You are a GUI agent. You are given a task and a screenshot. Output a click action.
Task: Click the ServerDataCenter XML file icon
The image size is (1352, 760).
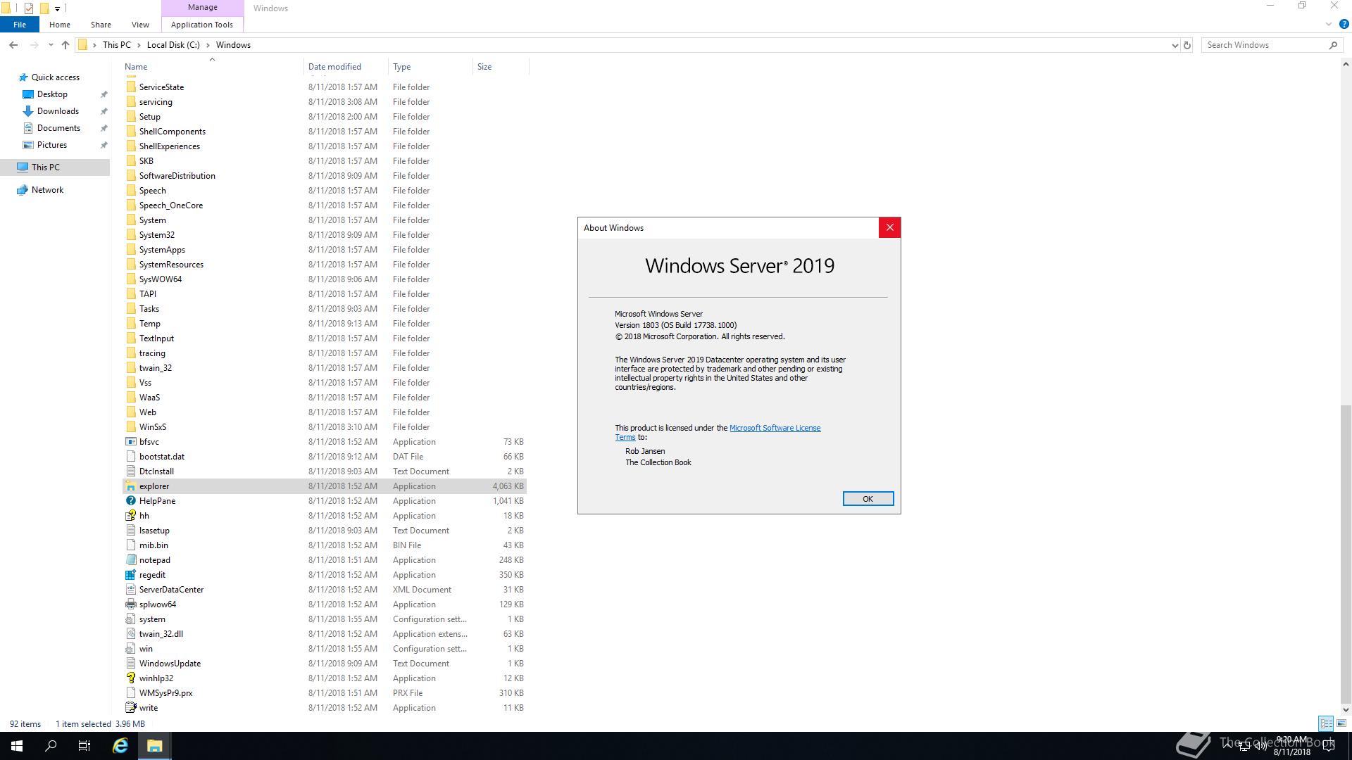pos(130,590)
